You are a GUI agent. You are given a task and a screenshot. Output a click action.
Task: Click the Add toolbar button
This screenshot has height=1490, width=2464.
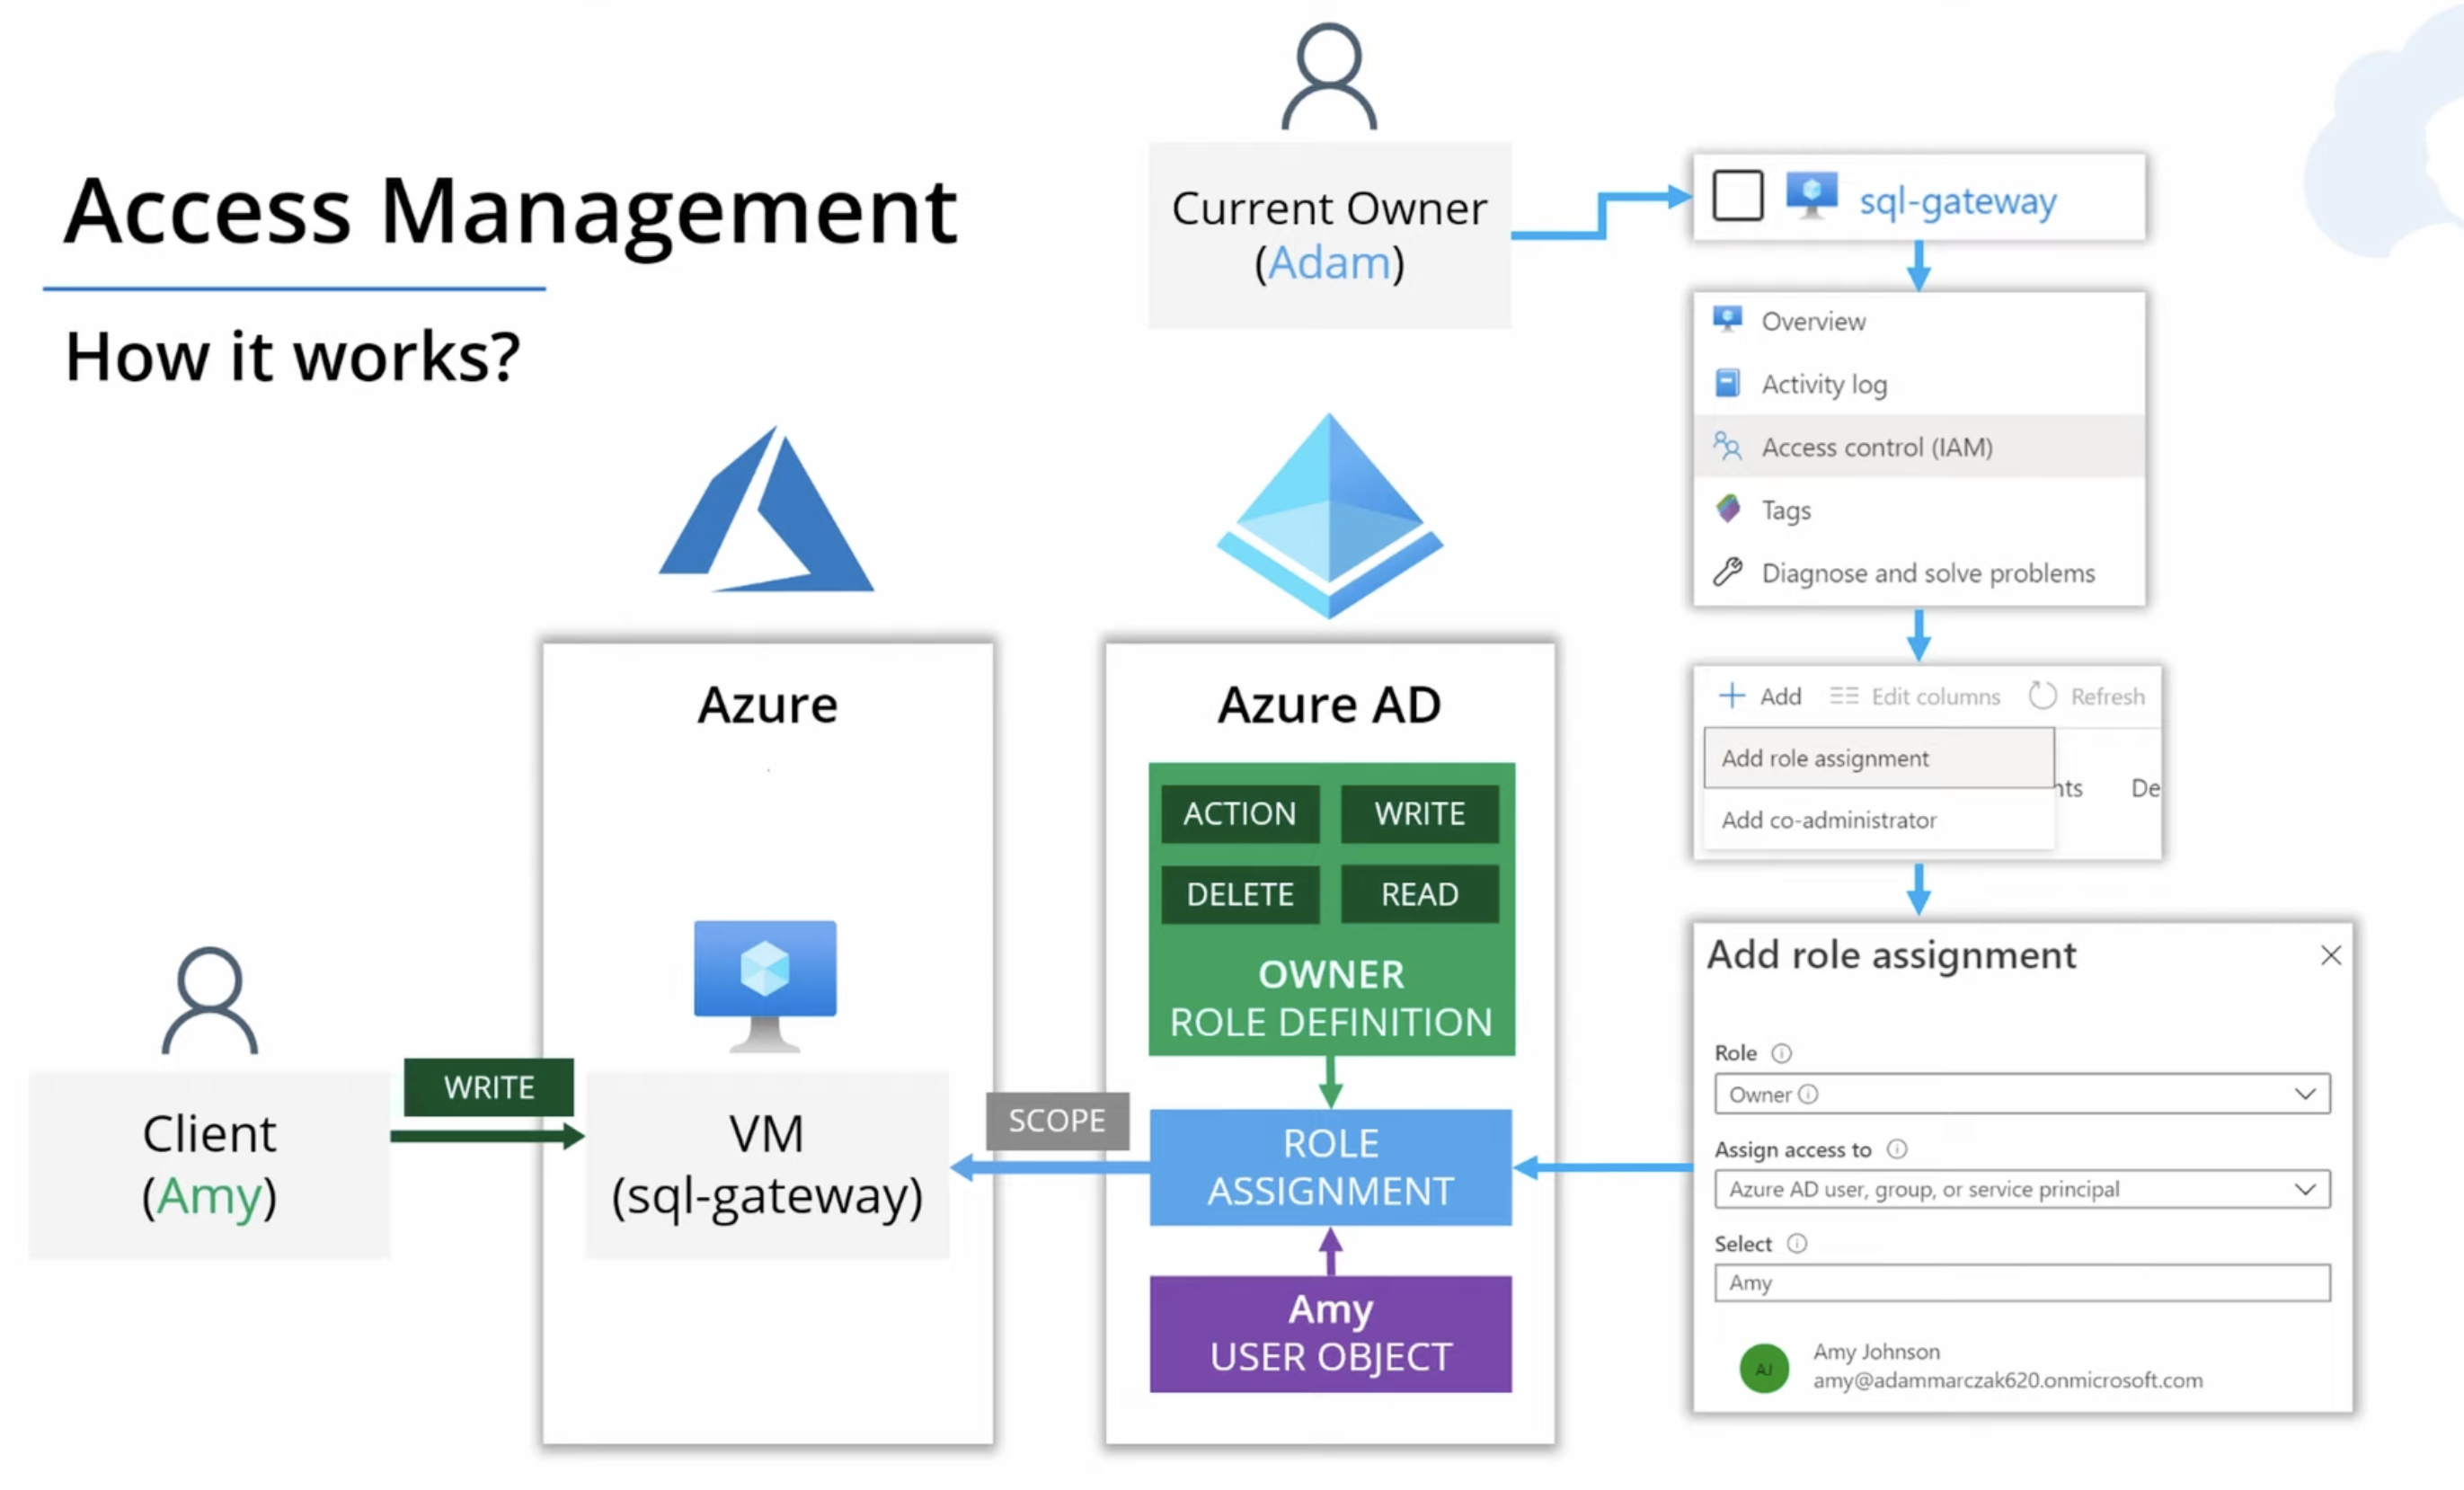coord(1760,696)
